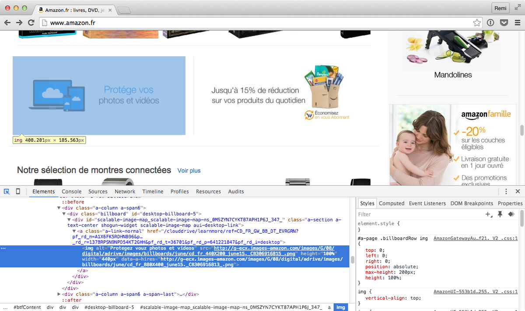The image size is (525, 311).
Task: Click the Elements panel scrollbar thumb
Action: click(x=352, y=259)
